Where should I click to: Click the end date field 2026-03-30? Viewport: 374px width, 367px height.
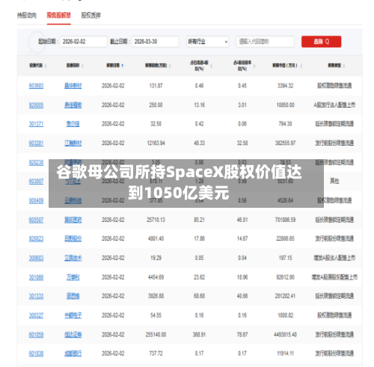[156, 41]
